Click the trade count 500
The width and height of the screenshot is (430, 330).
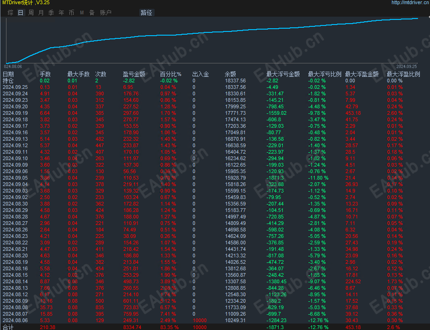[100, 301]
